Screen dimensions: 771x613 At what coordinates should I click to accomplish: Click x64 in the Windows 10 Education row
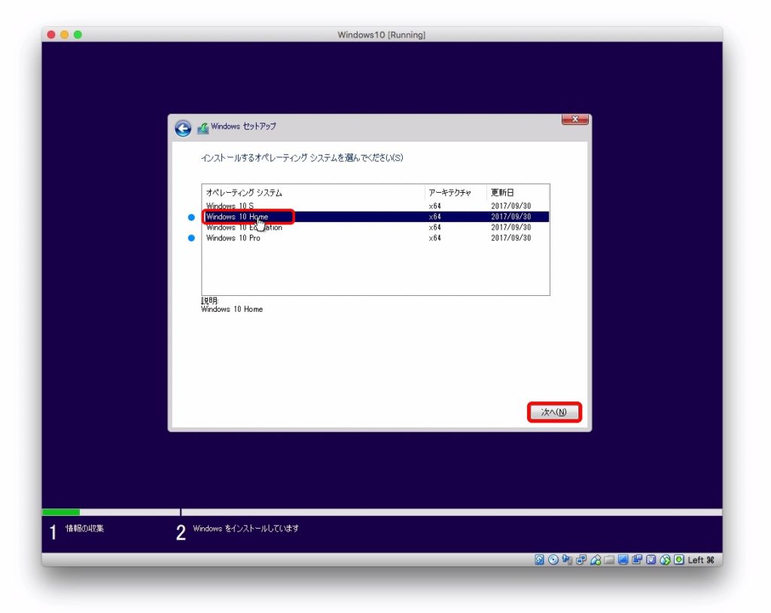434,227
